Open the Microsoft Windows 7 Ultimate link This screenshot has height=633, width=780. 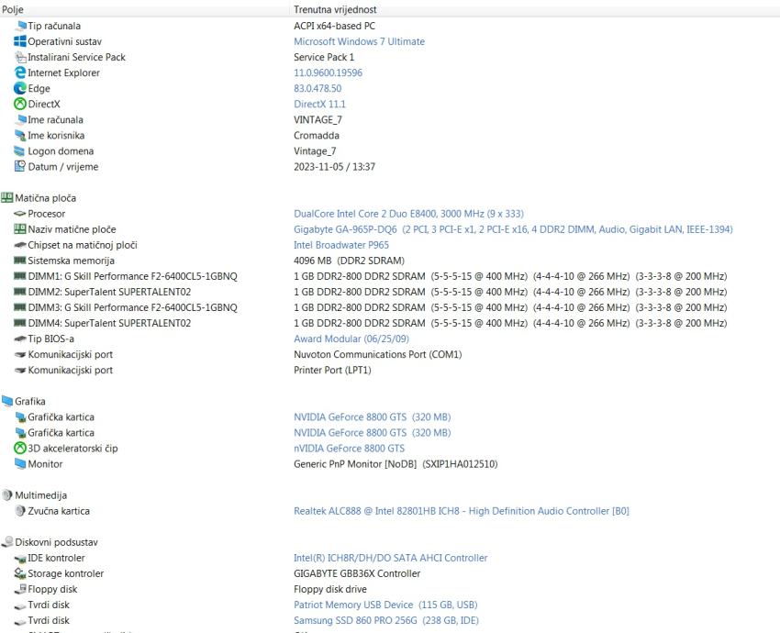coord(359,41)
